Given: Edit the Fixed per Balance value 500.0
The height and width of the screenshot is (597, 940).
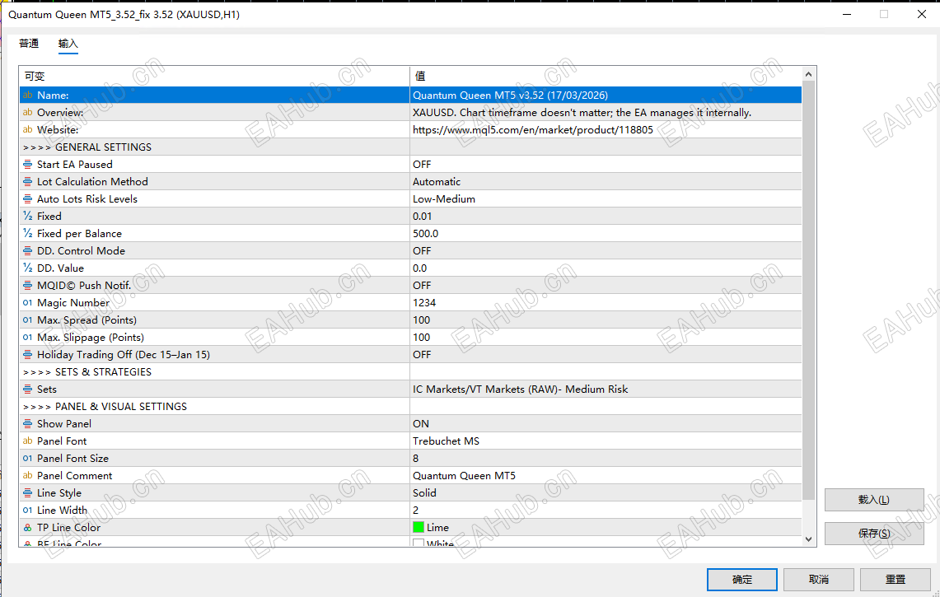Looking at the screenshot, I should (x=606, y=234).
